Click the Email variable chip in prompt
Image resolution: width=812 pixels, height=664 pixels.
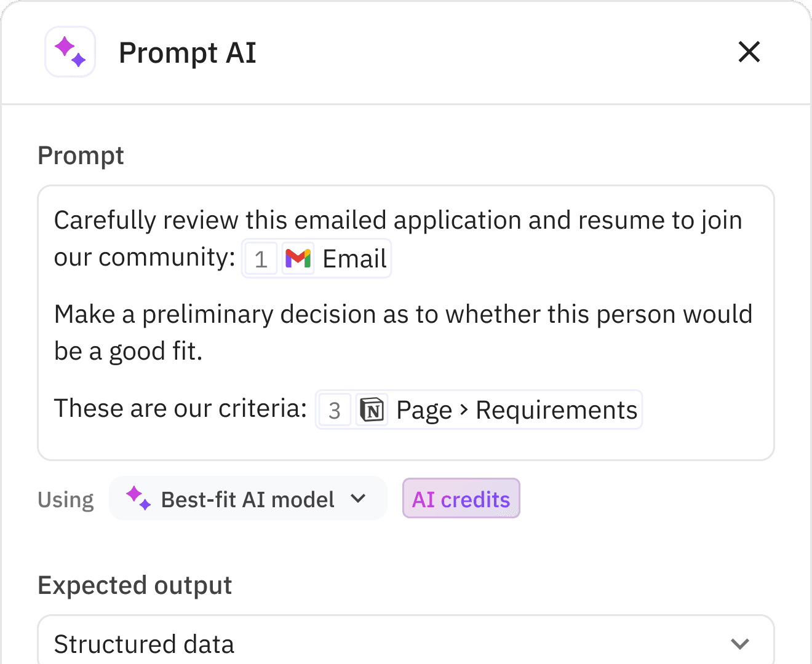[316, 258]
